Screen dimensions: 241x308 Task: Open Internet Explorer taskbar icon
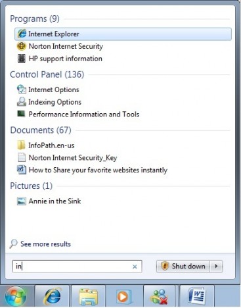53,296
